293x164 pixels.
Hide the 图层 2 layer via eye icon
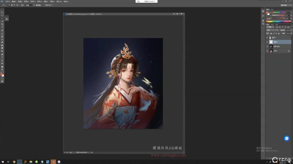click(267, 37)
